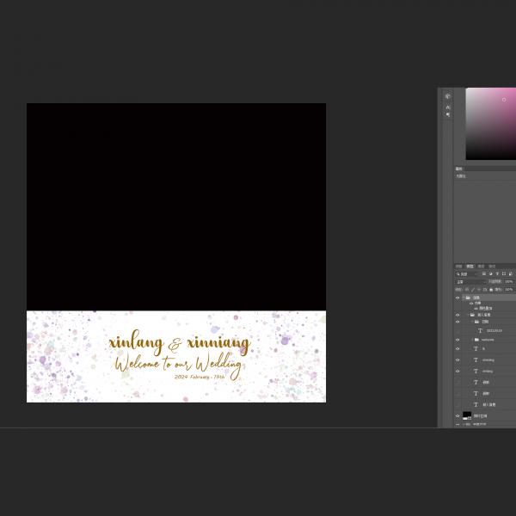Click the opacity percentage field
The image size is (516, 516).
(x=508, y=281)
